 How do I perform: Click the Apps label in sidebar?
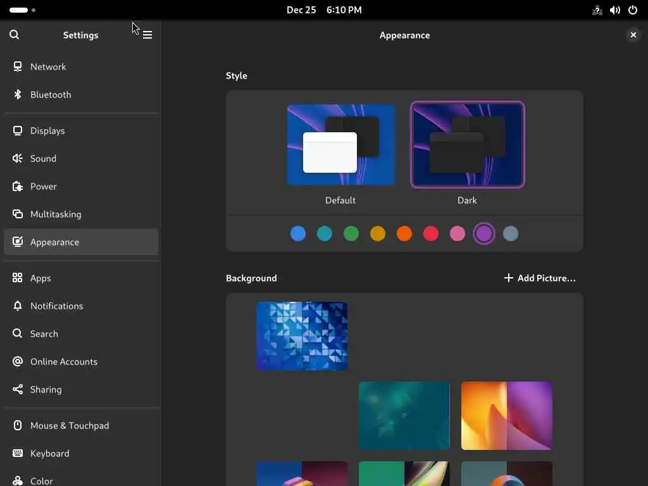(40, 278)
